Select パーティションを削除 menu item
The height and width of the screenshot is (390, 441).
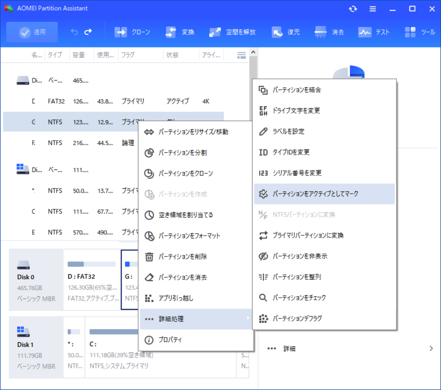tap(196, 257)
